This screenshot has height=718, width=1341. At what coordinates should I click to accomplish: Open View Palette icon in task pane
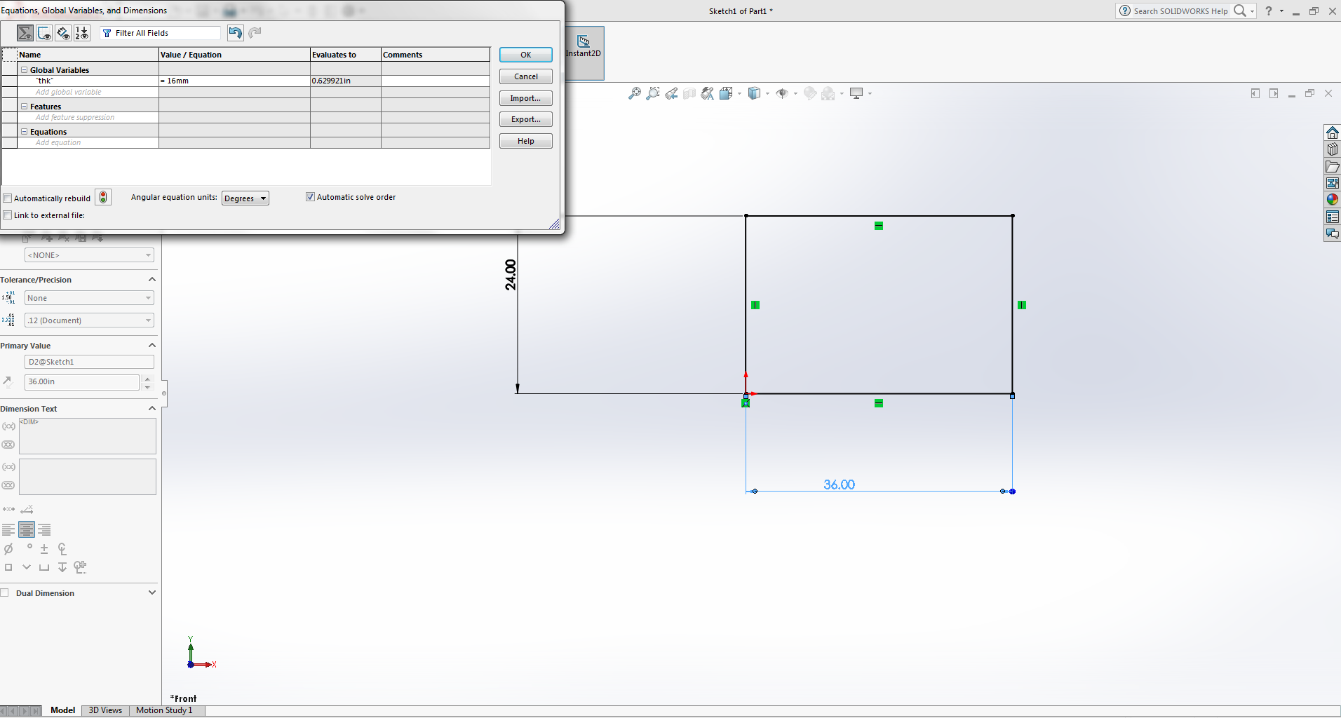point(1333,183)
